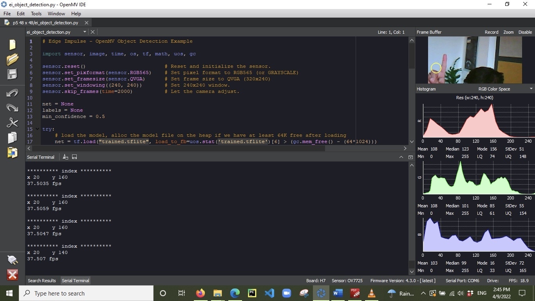Image resolution: width=535 pixels, height=301 pixels.
Task: Click the 37.507 fps terminal line
Action: [x=43, y=259]
